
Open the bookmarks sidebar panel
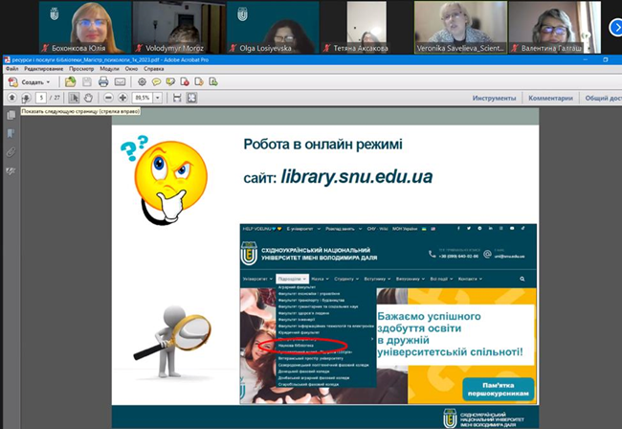click(11, 134)
